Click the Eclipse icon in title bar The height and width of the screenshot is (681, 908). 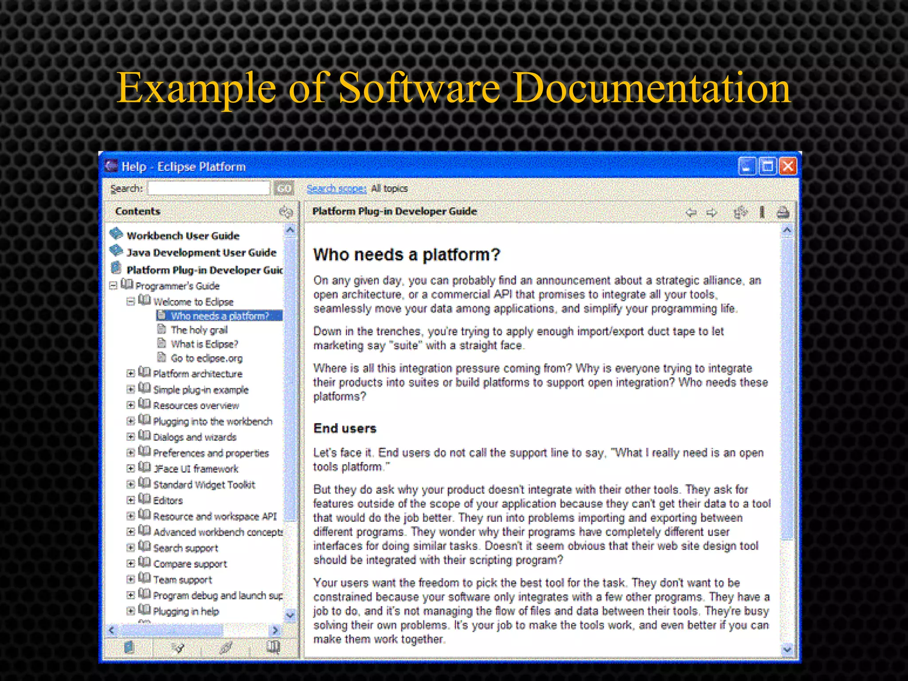click(111, 166)
